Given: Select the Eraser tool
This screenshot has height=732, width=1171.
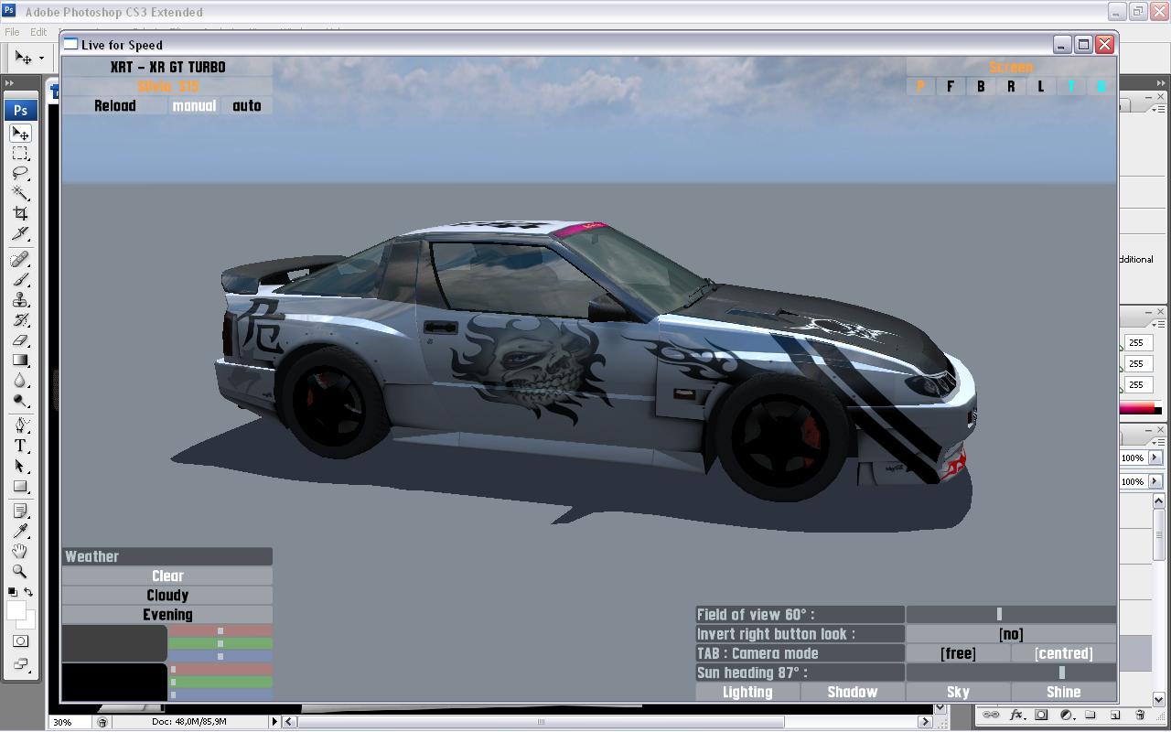Looking at the screenshot, I should pyautogui.click(x=20, y=340).
